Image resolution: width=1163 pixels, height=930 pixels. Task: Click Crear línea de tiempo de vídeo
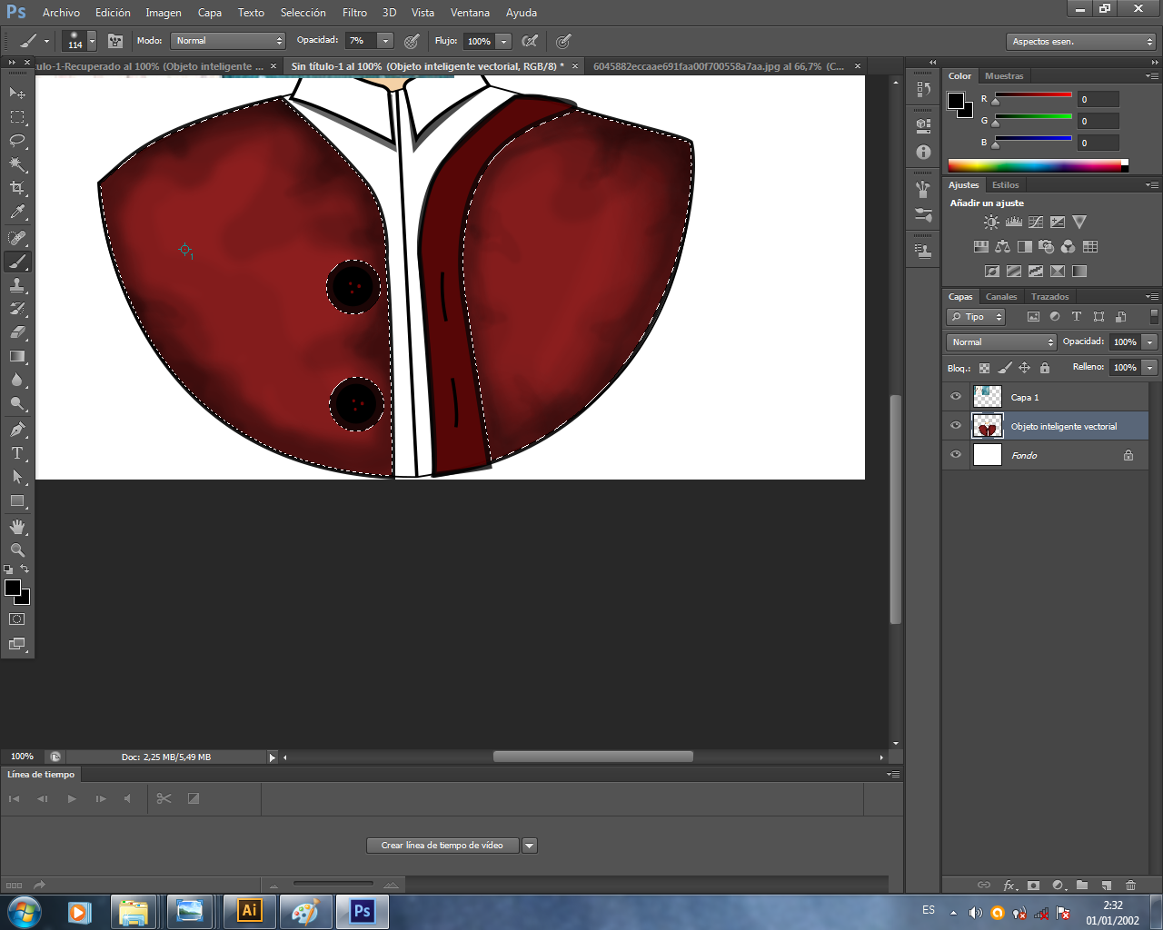[442, 846]
